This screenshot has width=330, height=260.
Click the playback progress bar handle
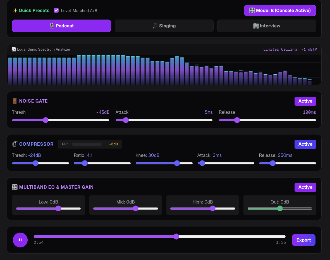(176, 237)
